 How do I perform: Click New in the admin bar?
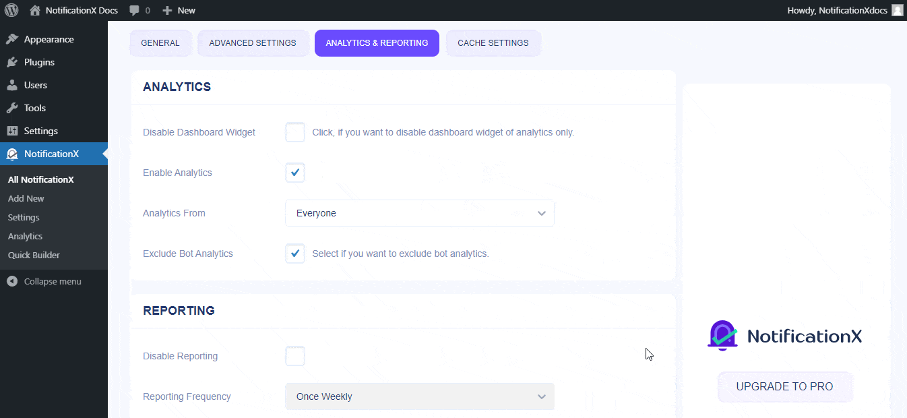point(187,11)
